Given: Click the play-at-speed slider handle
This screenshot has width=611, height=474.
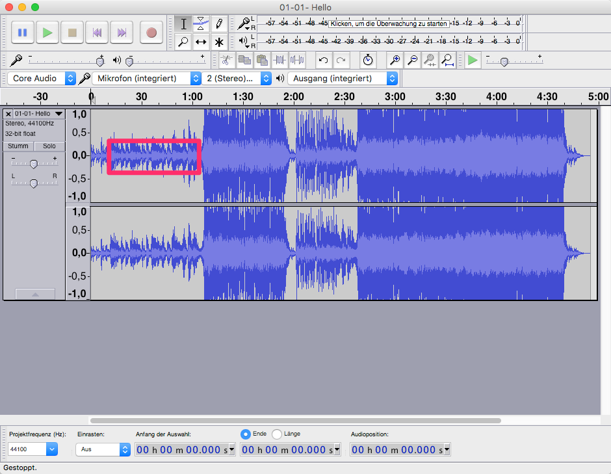Looking at the screenshot, I should point(504,62).
